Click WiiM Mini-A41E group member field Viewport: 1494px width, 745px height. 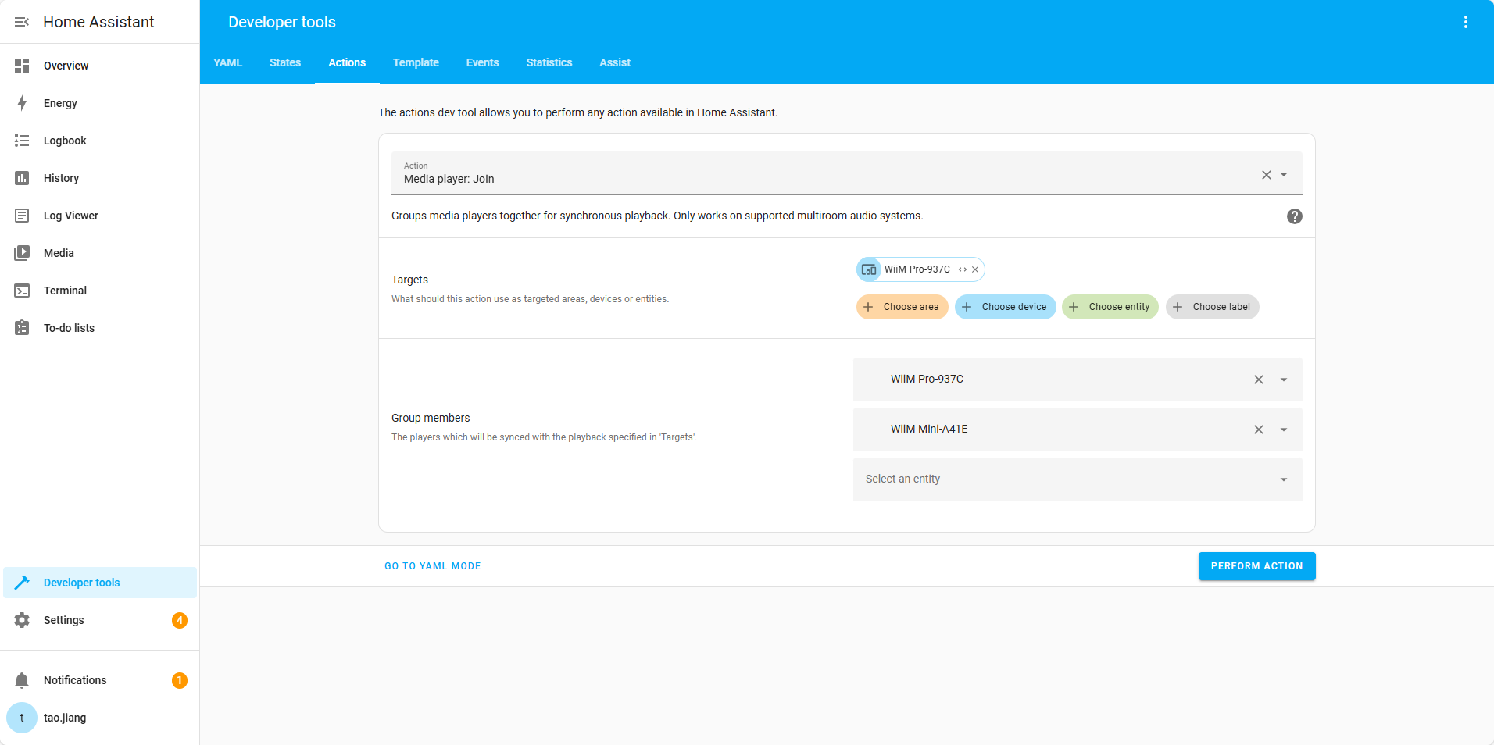pos(1078,430)
